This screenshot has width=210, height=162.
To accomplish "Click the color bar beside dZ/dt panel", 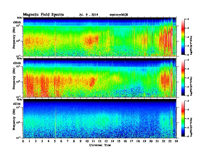I will coord(183,119).
